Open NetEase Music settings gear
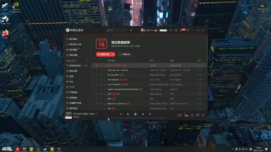 (x=176, y=30)
